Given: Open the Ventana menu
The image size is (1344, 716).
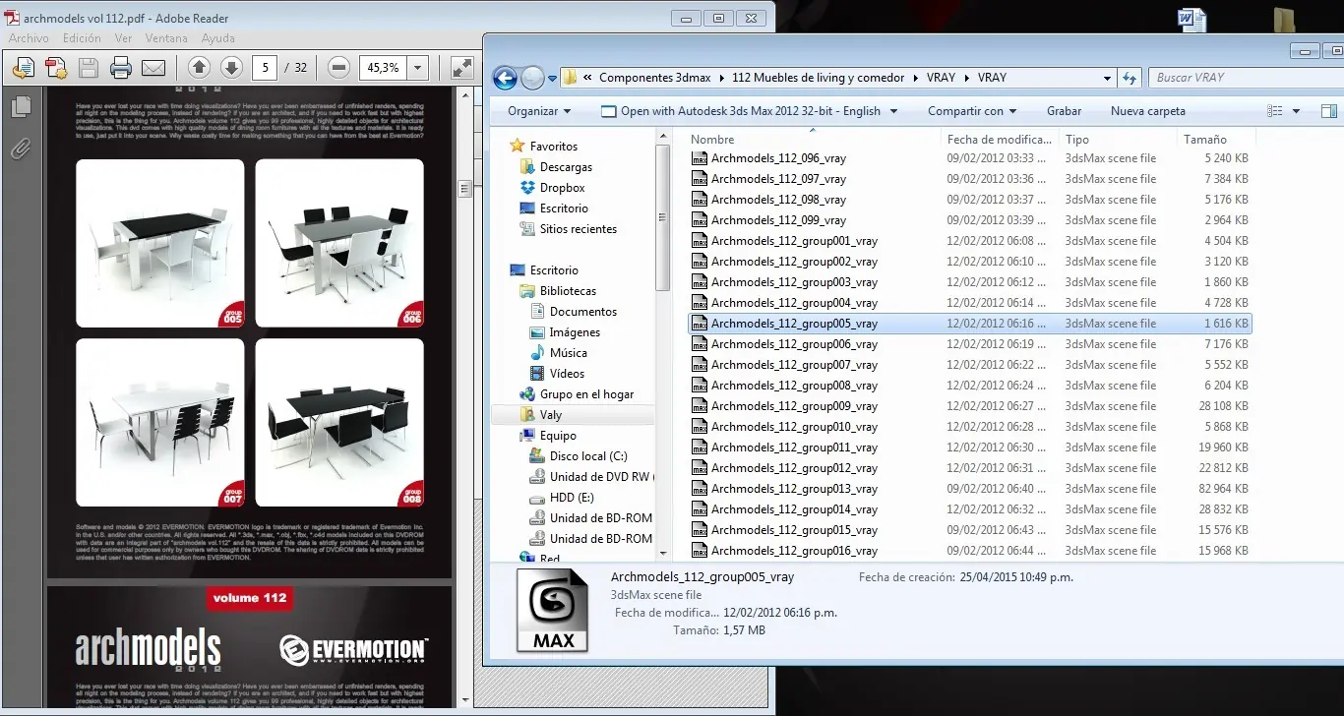Looking at the screenshot, I should [x=166, y=38].
